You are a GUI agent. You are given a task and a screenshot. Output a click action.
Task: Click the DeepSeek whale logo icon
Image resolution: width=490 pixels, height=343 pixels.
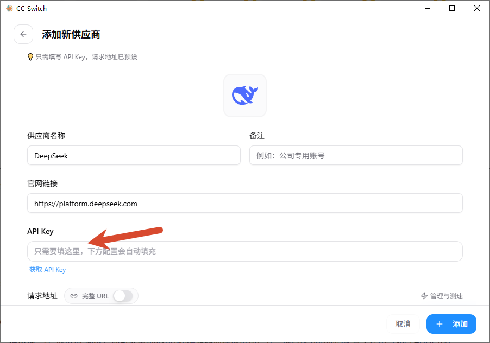click(245, 96)
